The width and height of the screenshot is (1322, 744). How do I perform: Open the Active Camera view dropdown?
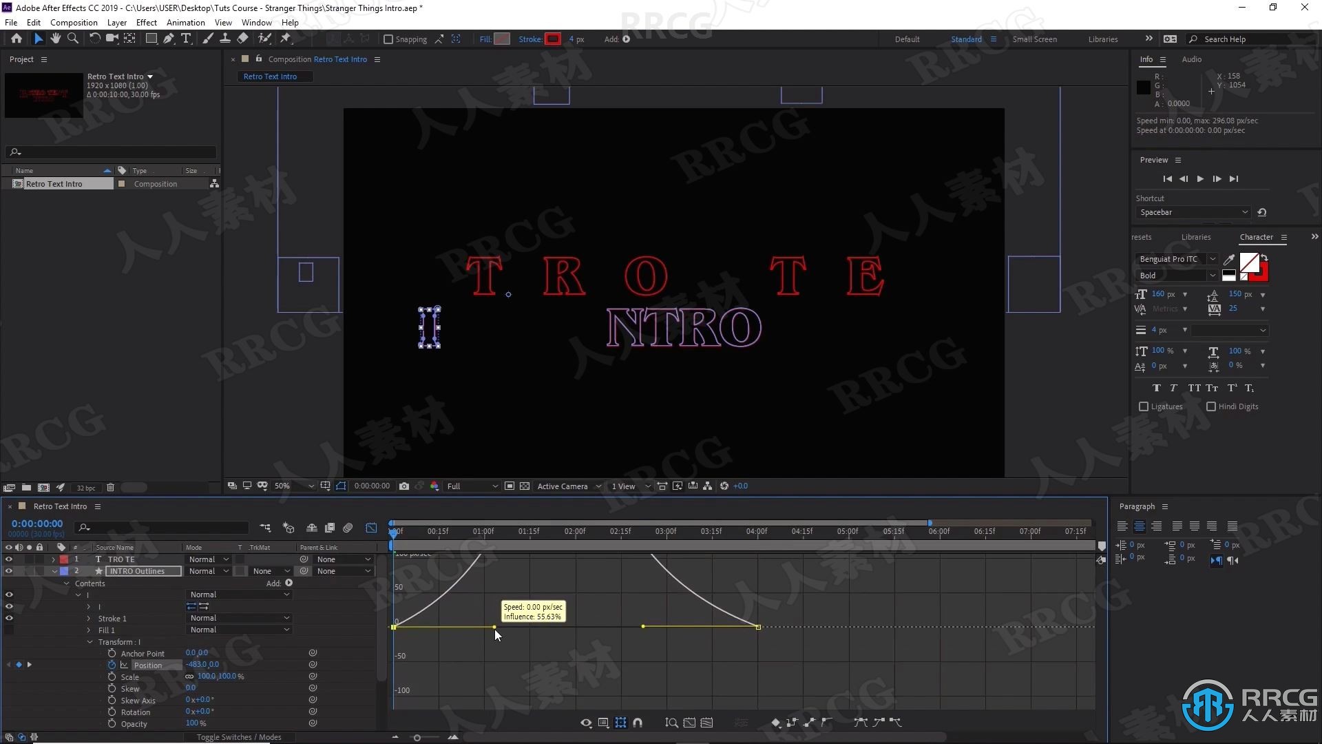pos(569,486)
